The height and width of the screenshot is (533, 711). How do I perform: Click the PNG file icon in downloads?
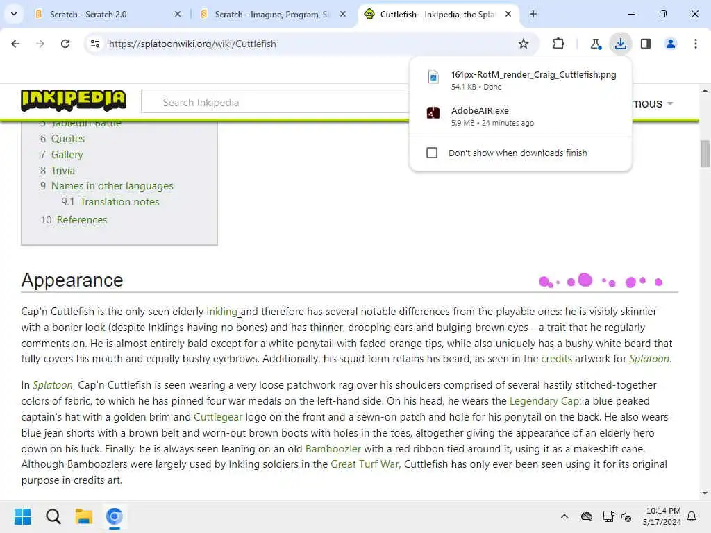point(433,77)
